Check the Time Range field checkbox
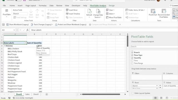Screen dimensions: 178x100 pos(132,63)
